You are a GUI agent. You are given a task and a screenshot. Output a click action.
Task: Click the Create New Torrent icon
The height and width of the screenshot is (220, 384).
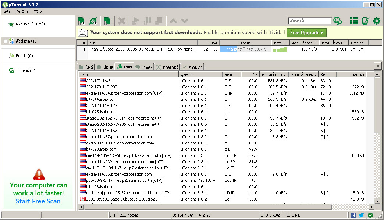coord(107,21)
